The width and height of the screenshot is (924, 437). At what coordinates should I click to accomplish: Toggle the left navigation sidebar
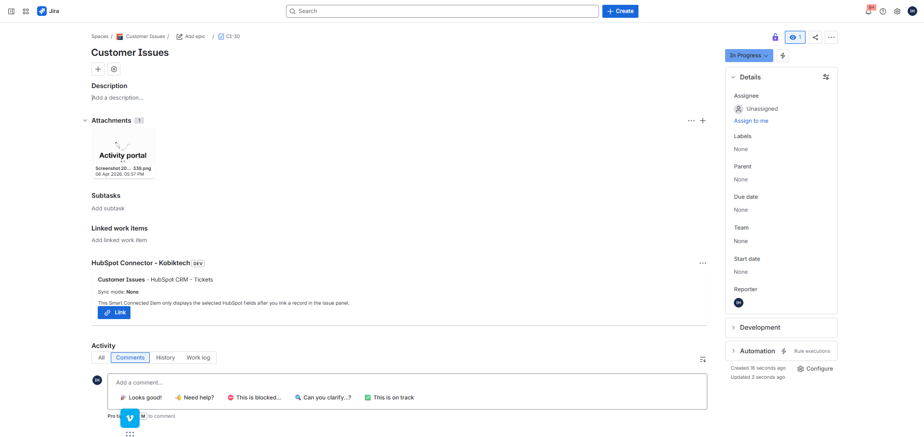coord(11,11)
